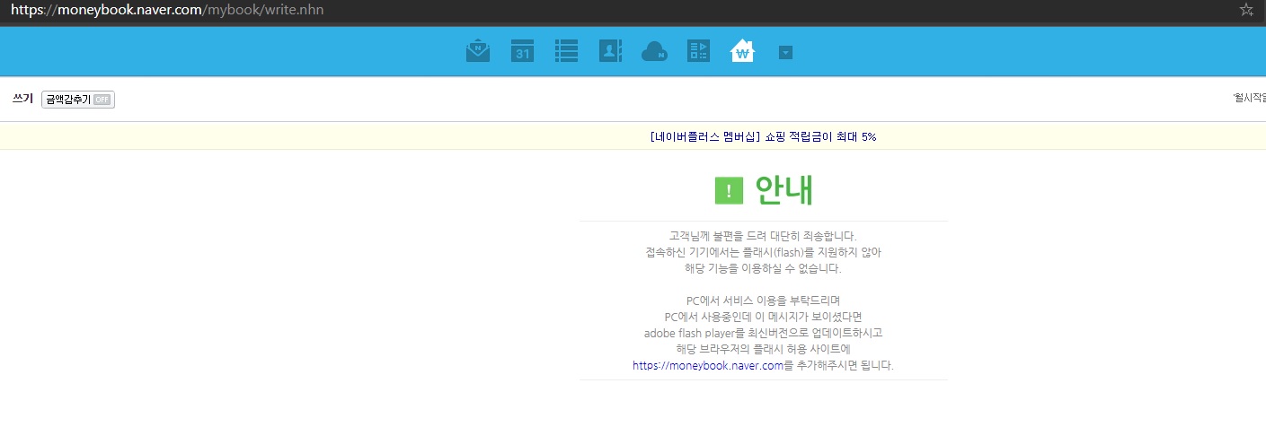
Task: Click the 안내 heading text
Action: pos(784,190)
